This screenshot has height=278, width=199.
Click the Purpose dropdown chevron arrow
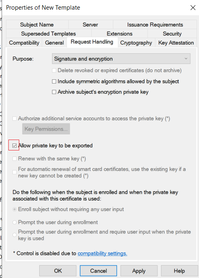[186, 59]
